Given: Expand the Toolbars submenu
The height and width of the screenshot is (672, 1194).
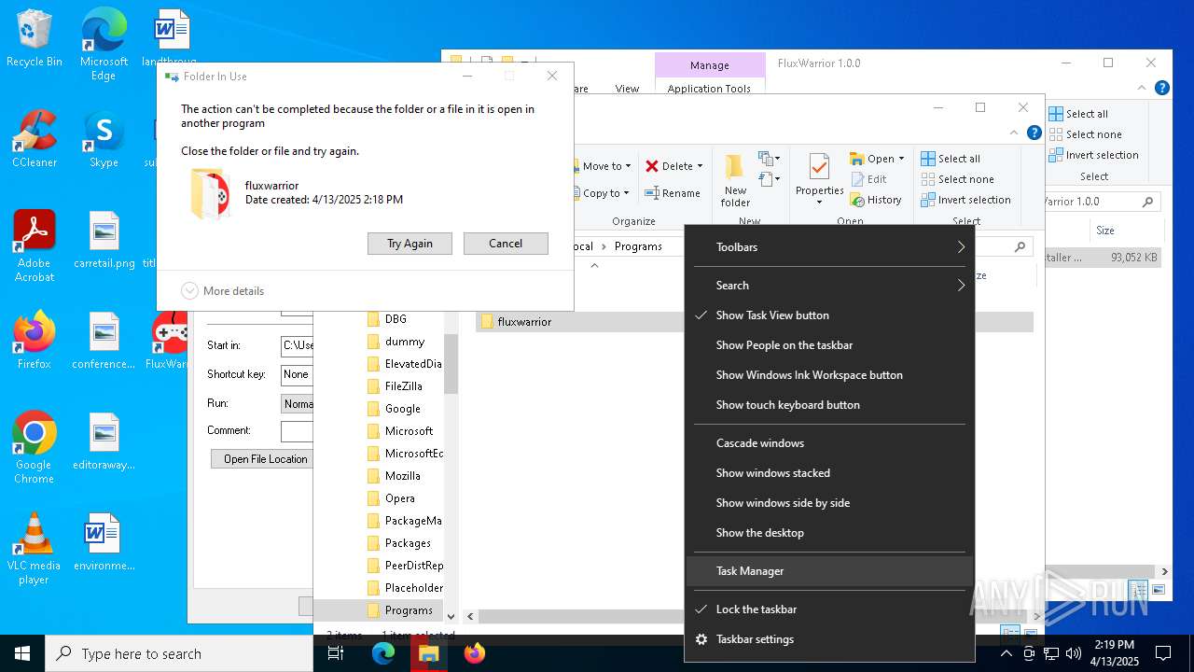Looking at the screenshot, I should click(829, 247).
